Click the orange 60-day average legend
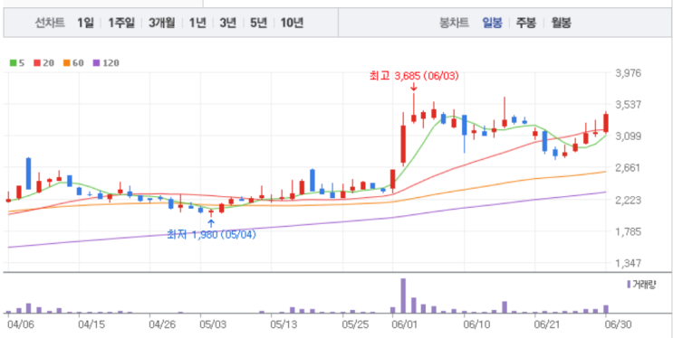 (73, 63)
